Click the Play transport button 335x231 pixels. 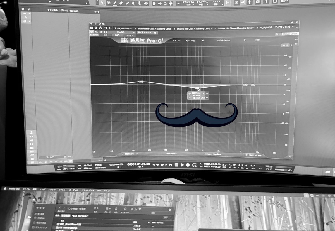(x=182, y=165)
